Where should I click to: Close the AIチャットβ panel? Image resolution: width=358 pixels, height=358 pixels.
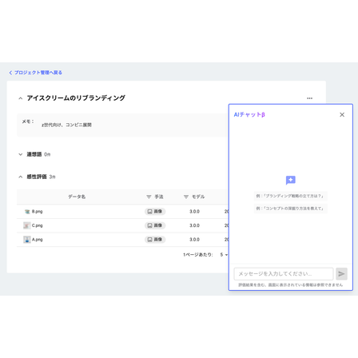click(x=342, y=114)
